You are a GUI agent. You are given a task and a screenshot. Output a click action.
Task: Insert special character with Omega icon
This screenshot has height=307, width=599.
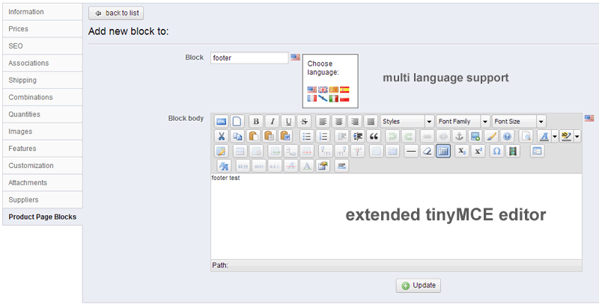click(x=496, y=151)
